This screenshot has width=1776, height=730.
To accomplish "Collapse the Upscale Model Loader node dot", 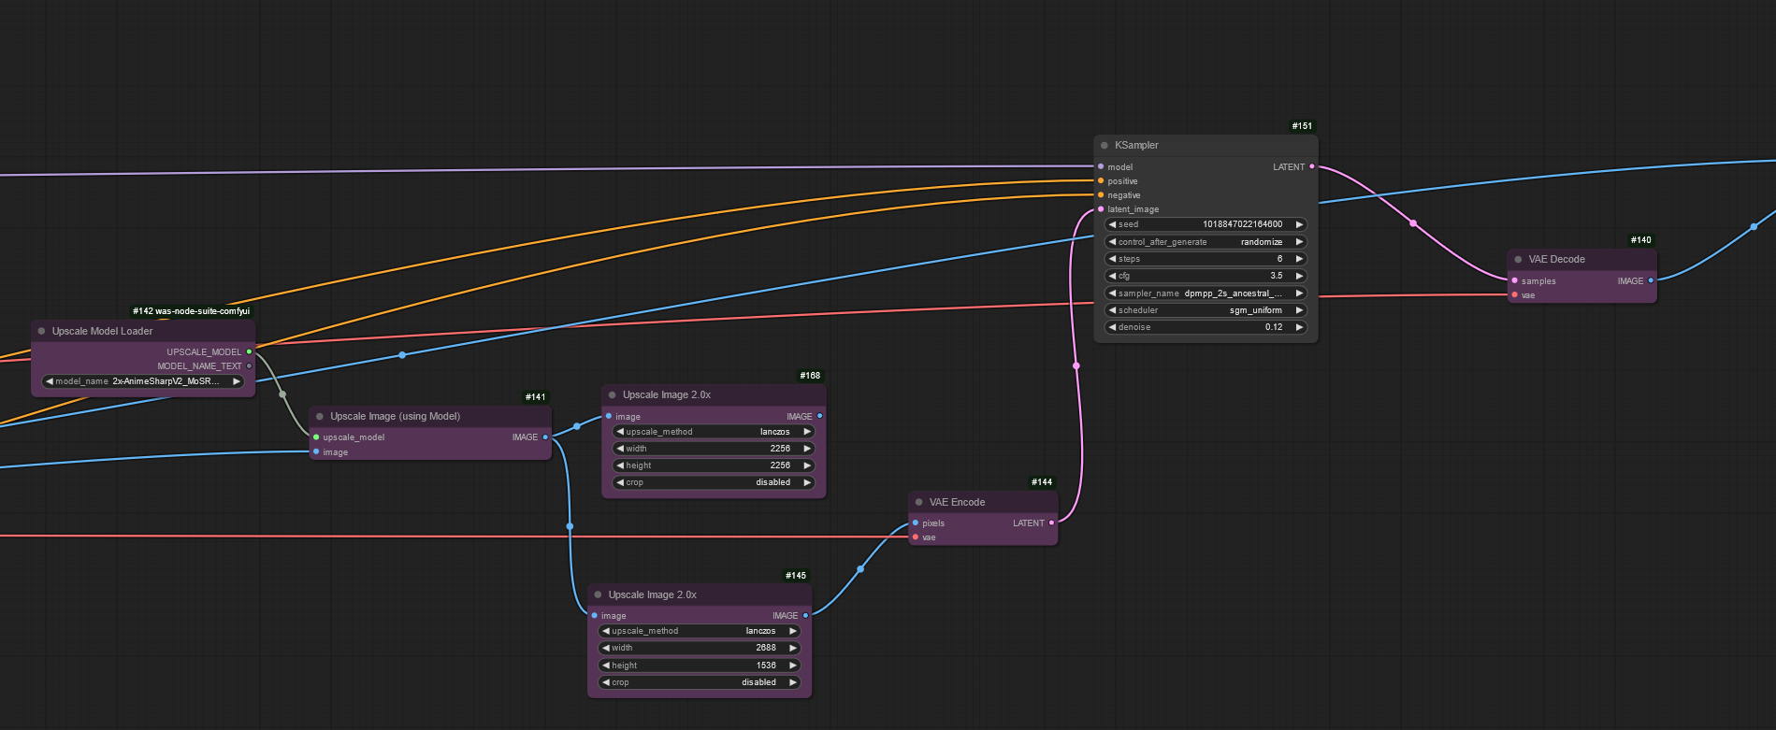I will pyautogui.click(x=41, y=331).
